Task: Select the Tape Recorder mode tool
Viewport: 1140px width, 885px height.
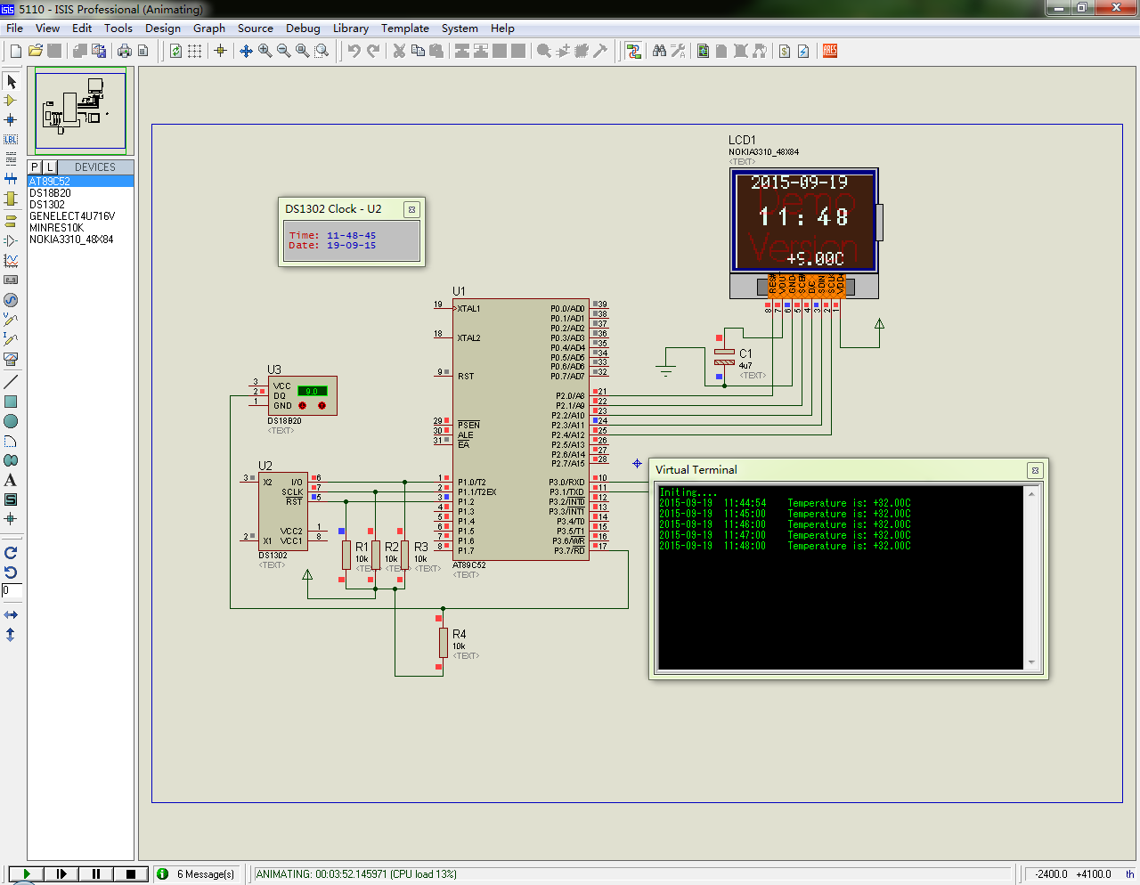Action: click(11, 280)
